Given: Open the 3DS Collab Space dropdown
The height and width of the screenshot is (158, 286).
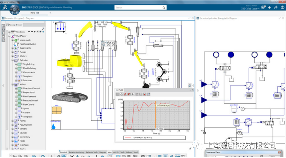Looking at the screenshot, I should click(250, 9).
